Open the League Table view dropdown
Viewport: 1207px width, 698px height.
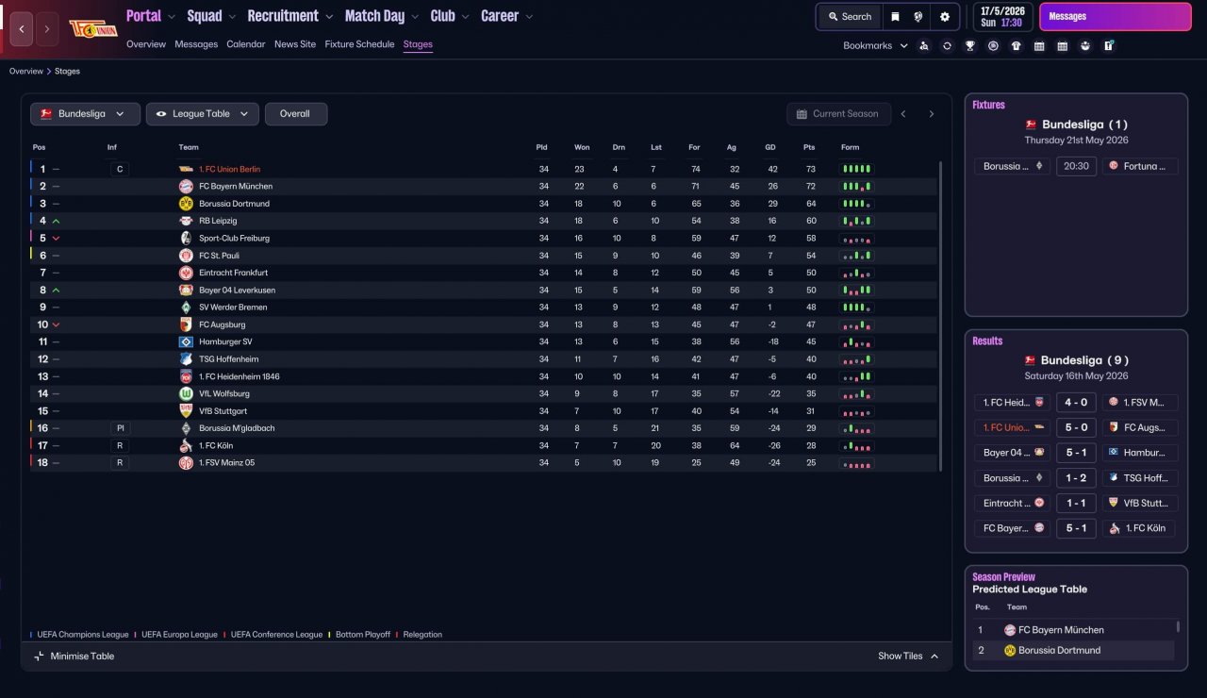point(203,114)
